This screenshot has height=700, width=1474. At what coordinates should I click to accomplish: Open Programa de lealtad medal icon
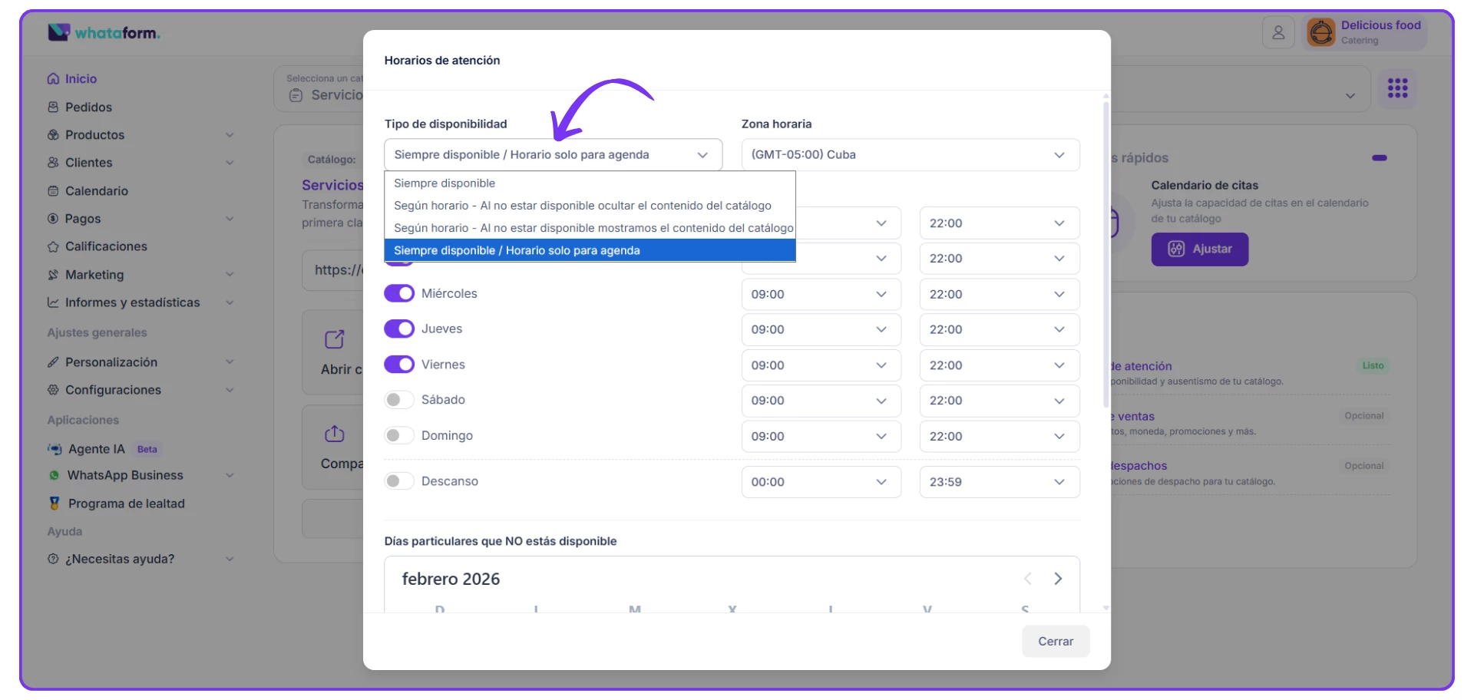point(54,504)
